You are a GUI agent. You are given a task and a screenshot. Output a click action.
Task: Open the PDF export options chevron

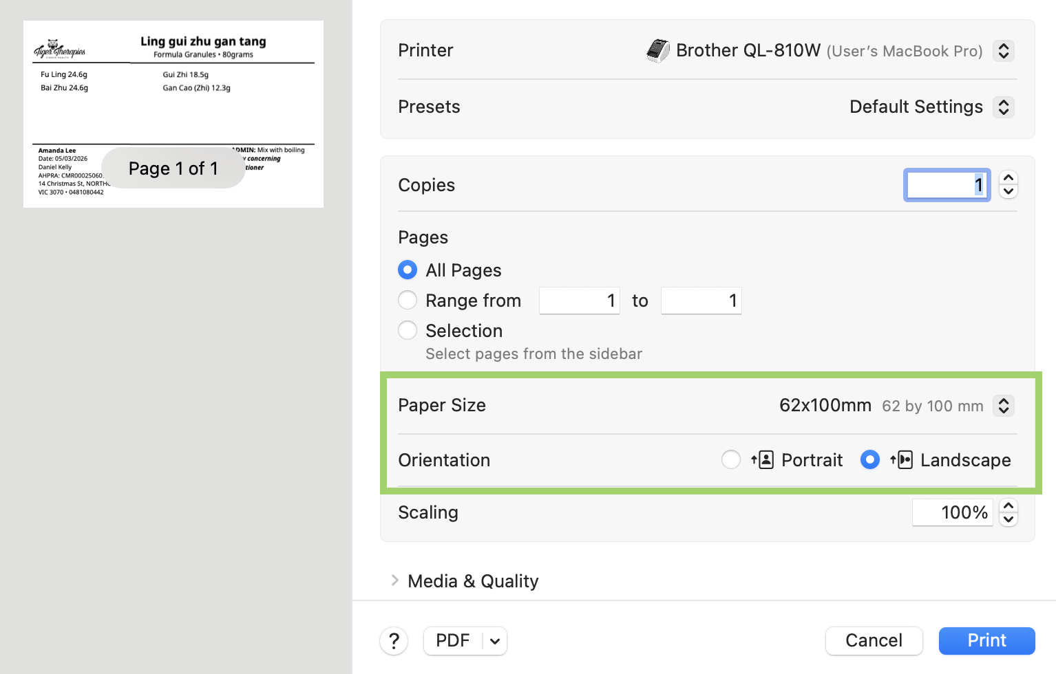494,640
